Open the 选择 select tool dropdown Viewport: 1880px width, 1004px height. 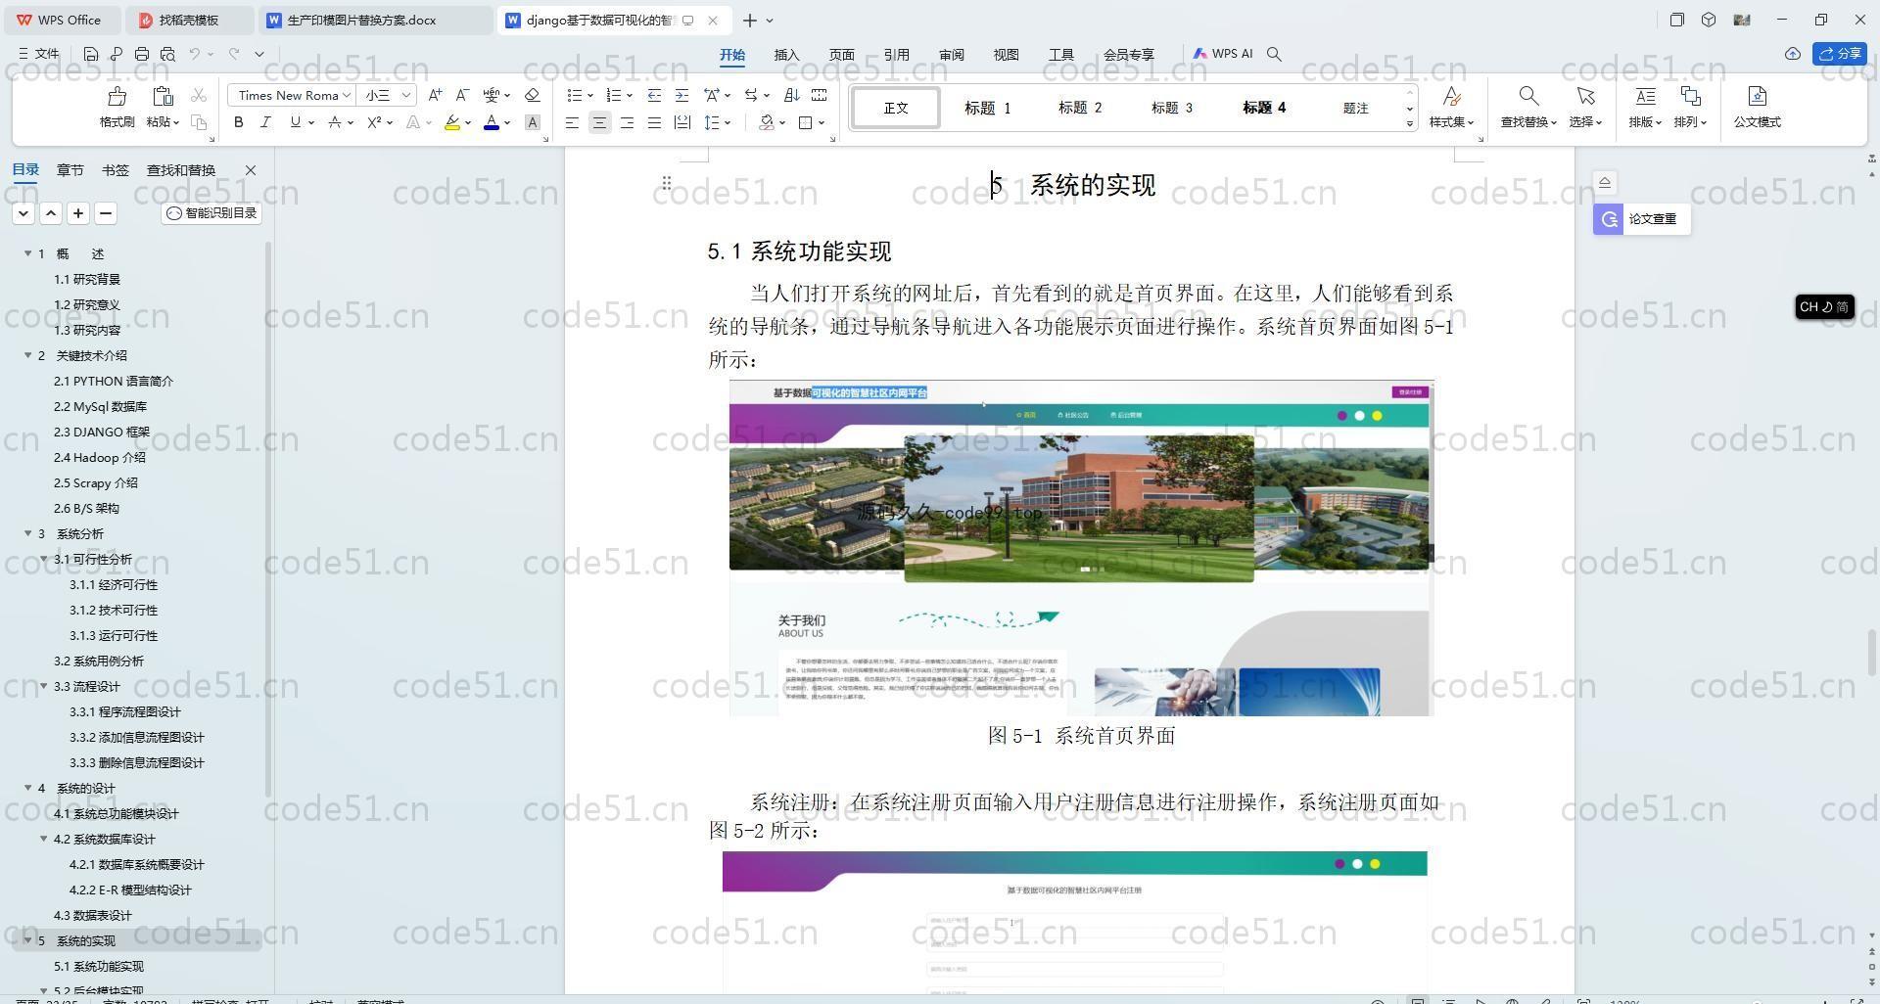1585,108
